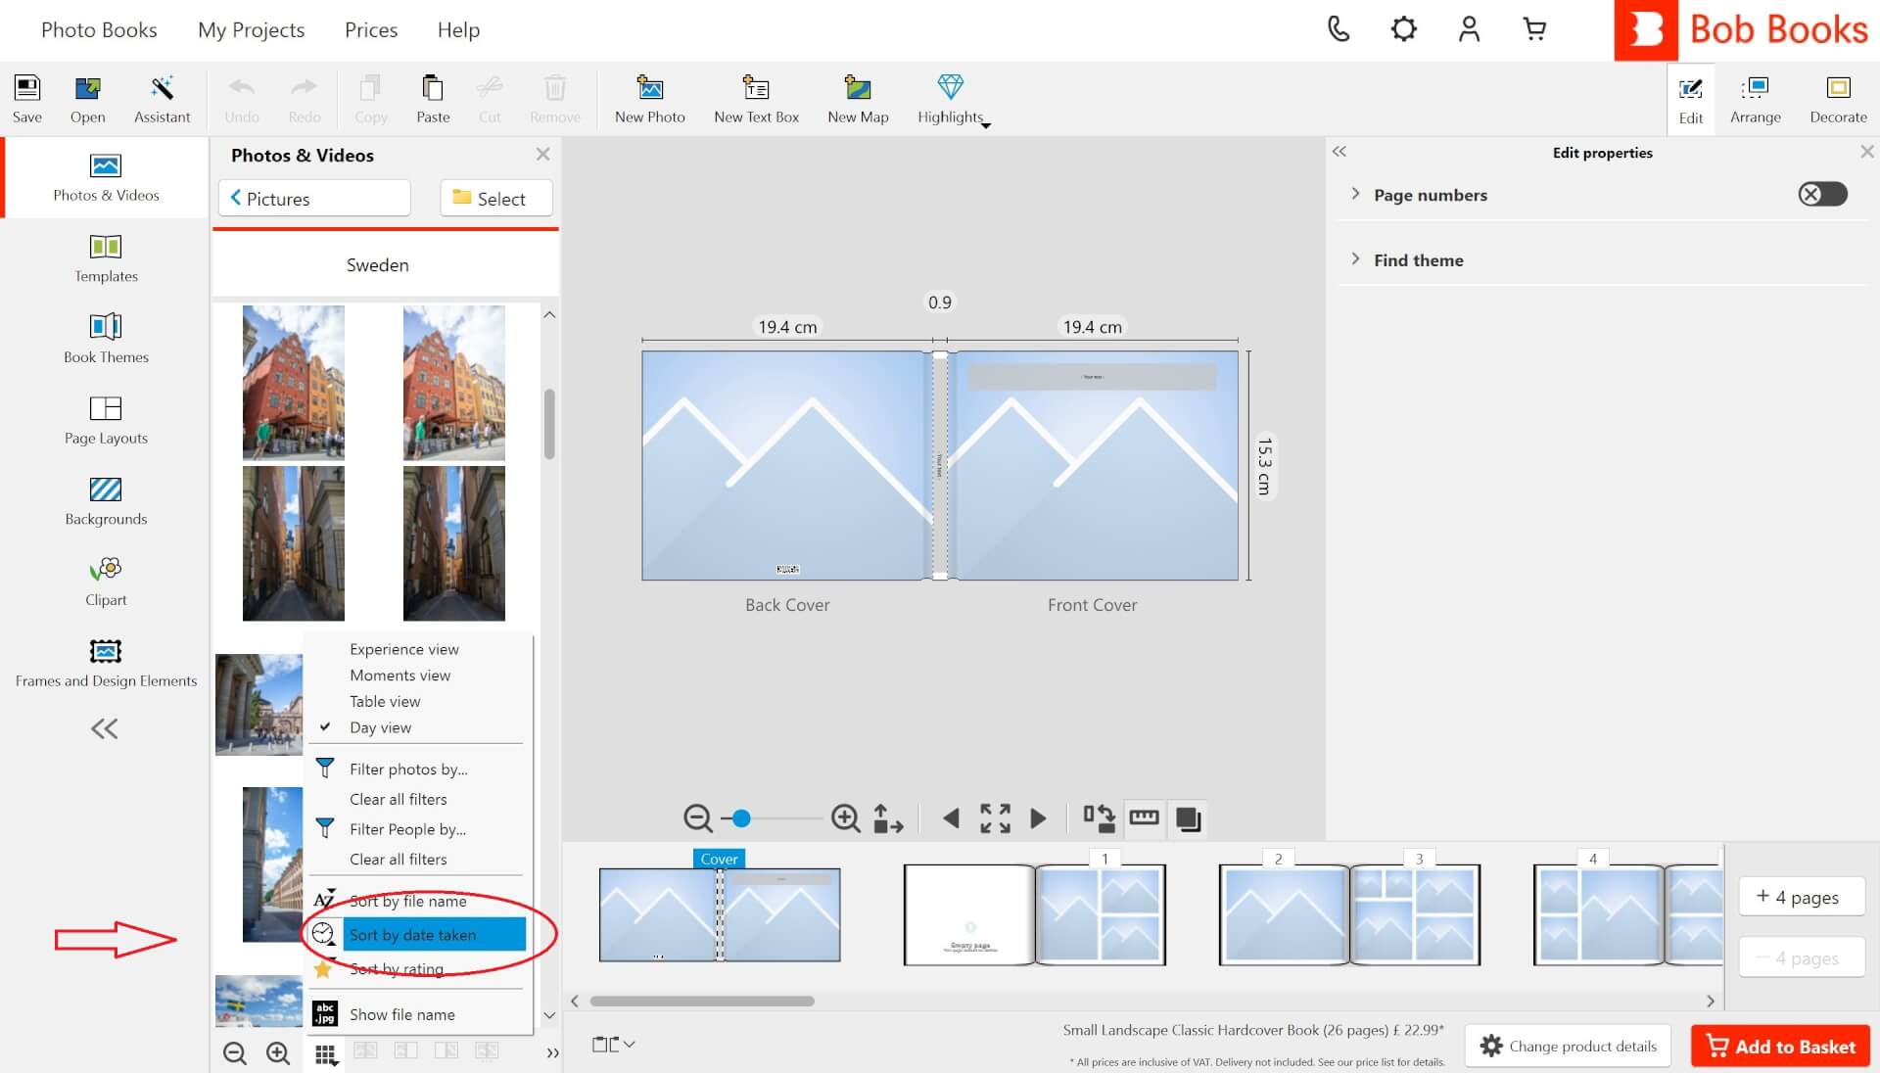Expand the Find theme section
1880x1073 pixels.
tap(1355, 259)
